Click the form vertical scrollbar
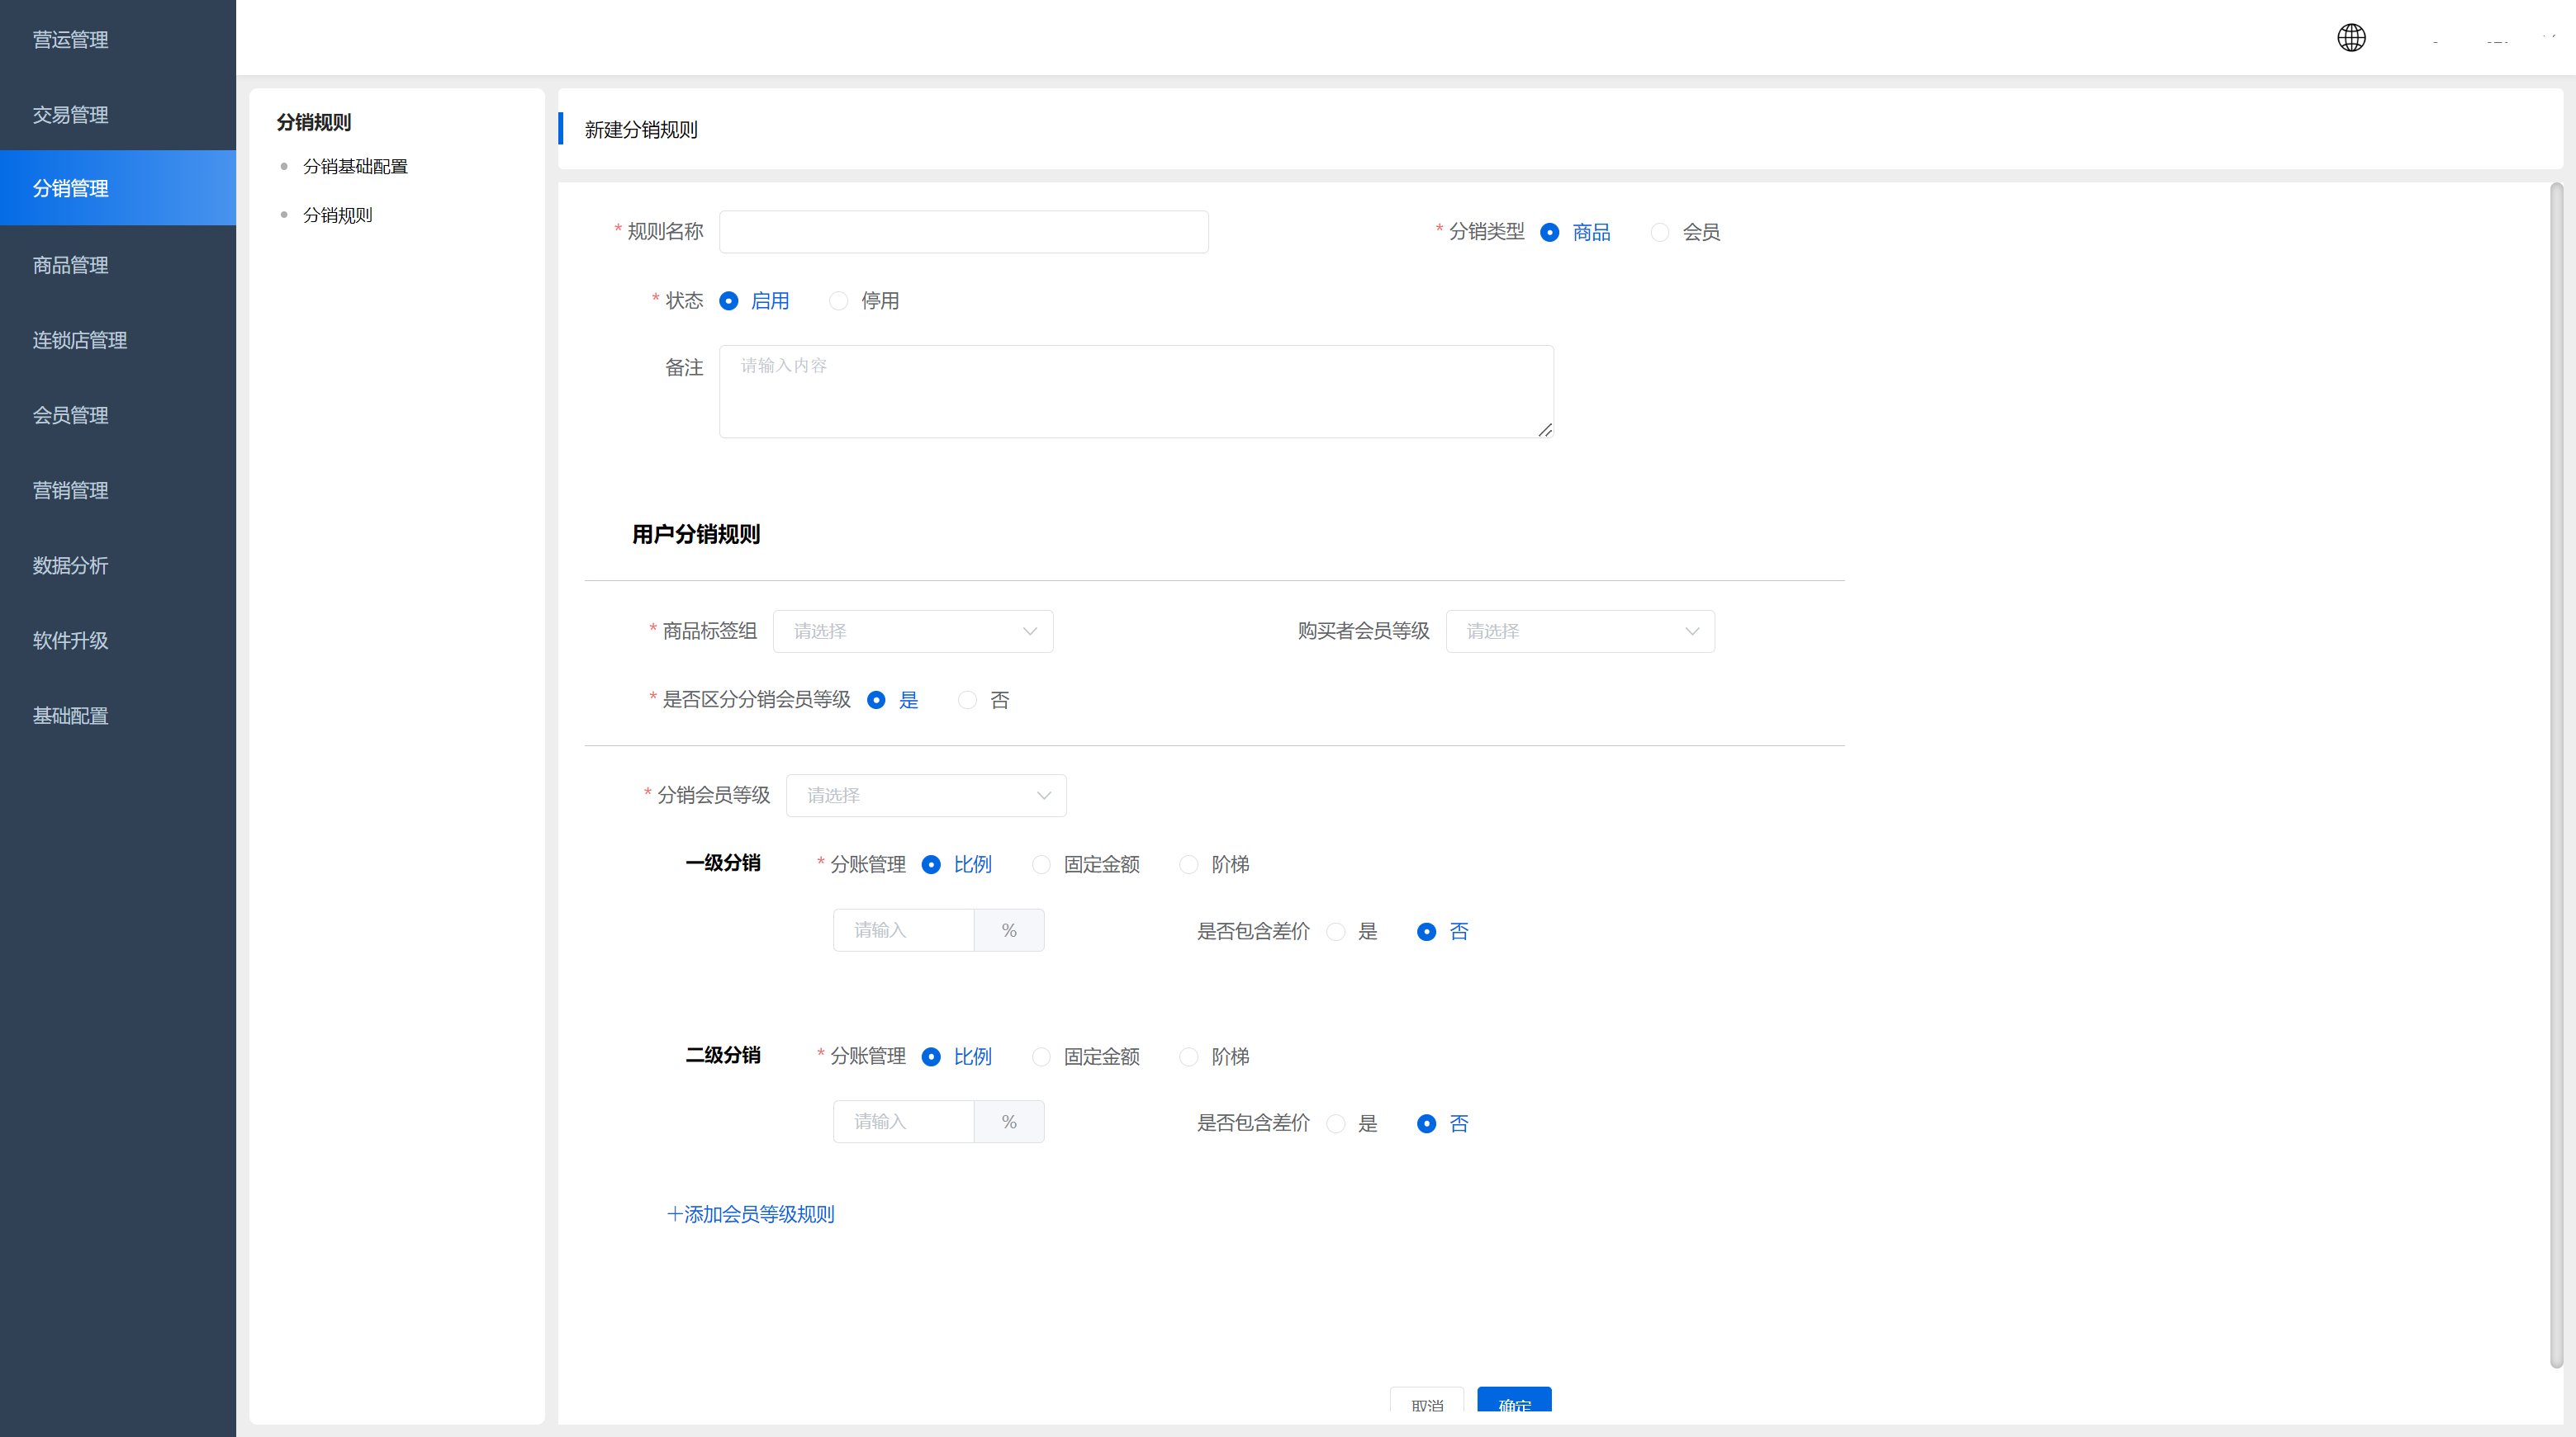The height and width of the screenshot is (1437, 2576). pos(2556,774)
